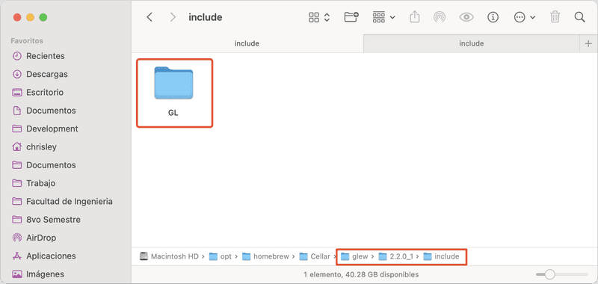Click the status text '1 elemento, 40.28 GB disponibles'
The image size is (598, 284).
(x=361, y=274)
